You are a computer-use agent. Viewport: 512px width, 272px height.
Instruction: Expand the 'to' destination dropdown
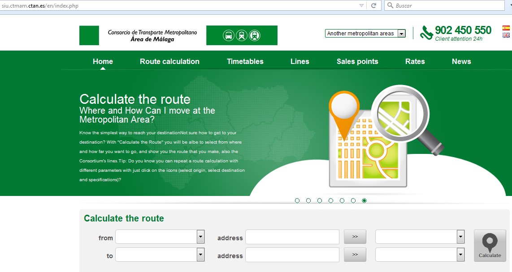200,255
